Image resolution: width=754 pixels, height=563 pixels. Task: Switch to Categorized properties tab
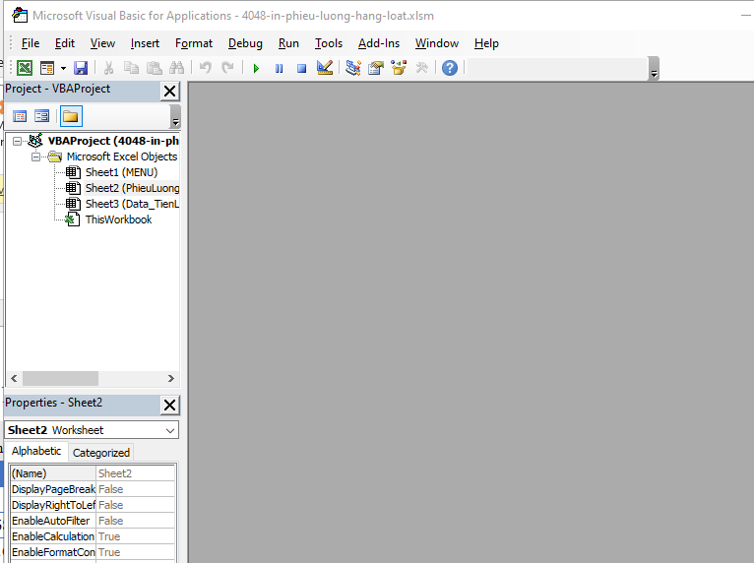pyautogui.click(x=101, y=453)
